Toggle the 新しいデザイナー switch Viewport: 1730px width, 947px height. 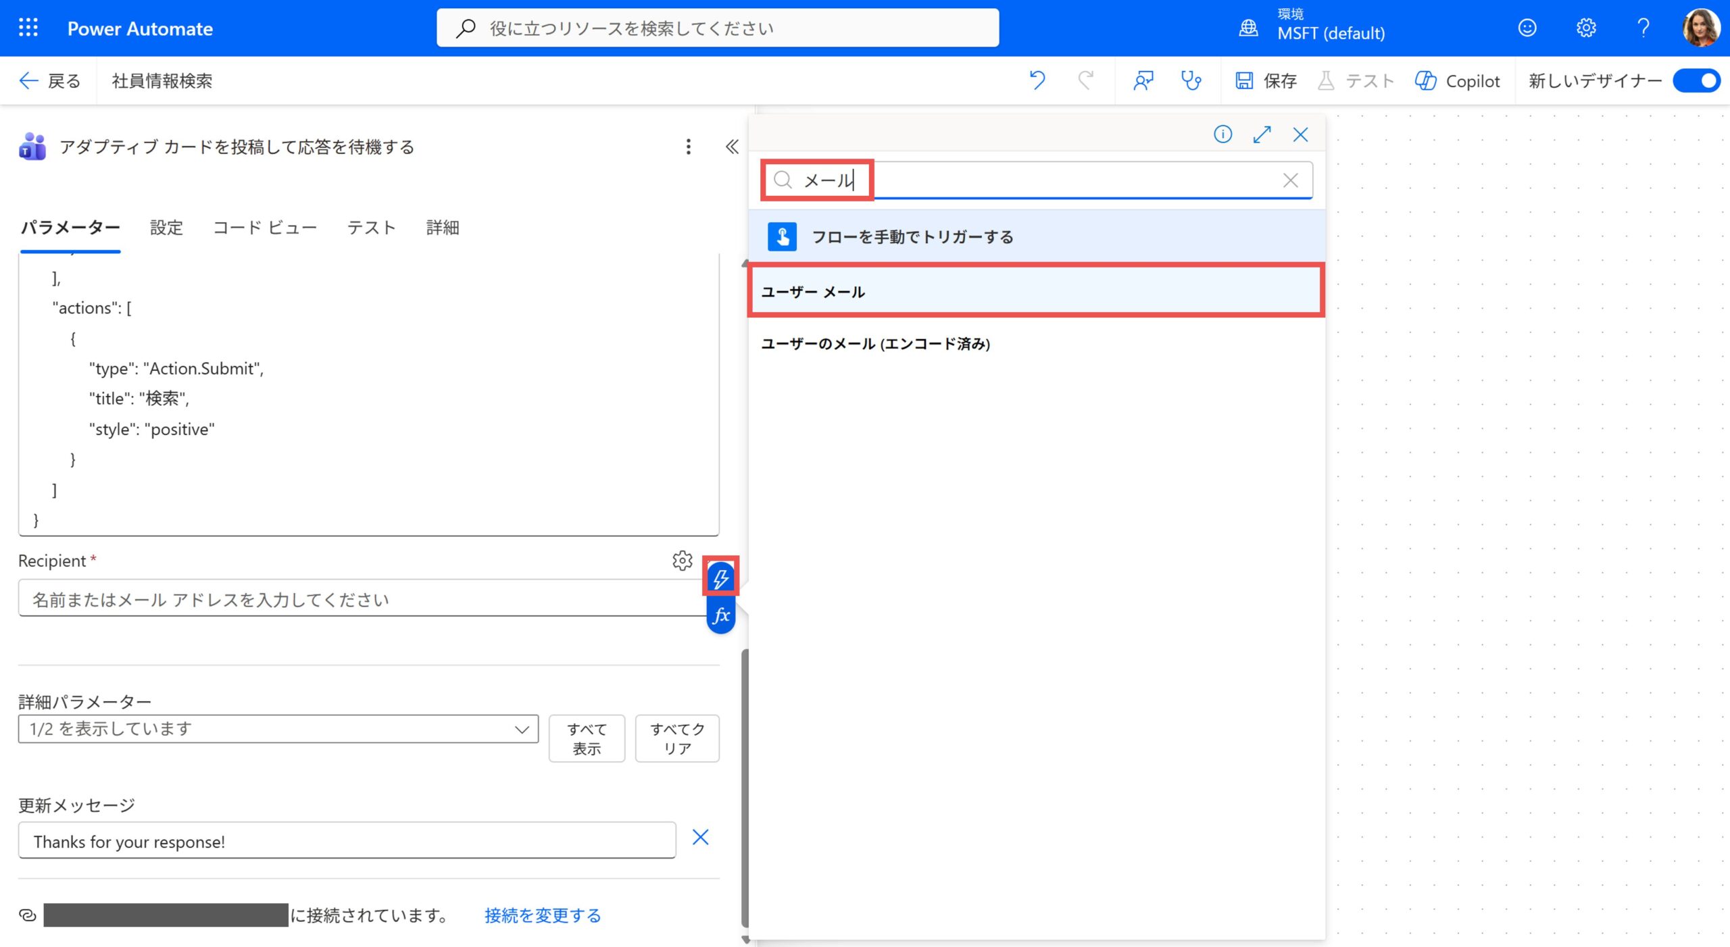click(x=1696, y=81)
